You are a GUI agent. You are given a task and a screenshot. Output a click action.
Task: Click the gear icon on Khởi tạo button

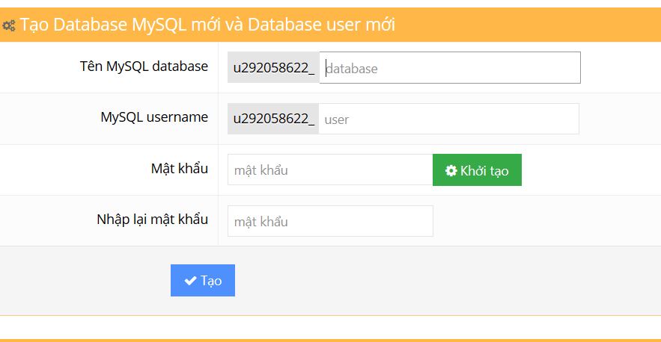click(451, 170)
